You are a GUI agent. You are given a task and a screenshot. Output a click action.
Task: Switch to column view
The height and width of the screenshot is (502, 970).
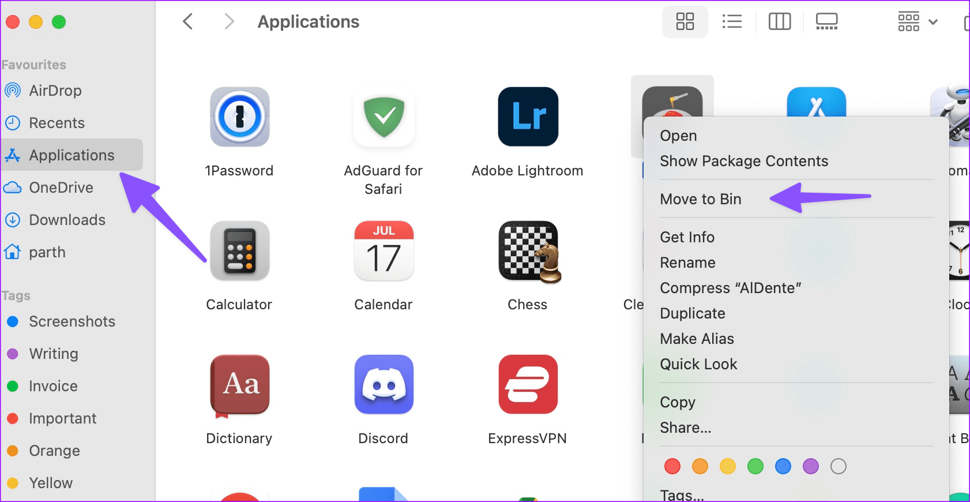click(779, 22)
